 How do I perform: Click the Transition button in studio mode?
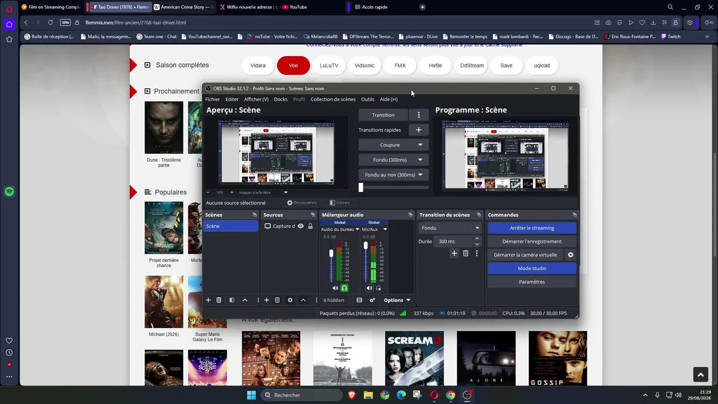(x=383, y=114)
